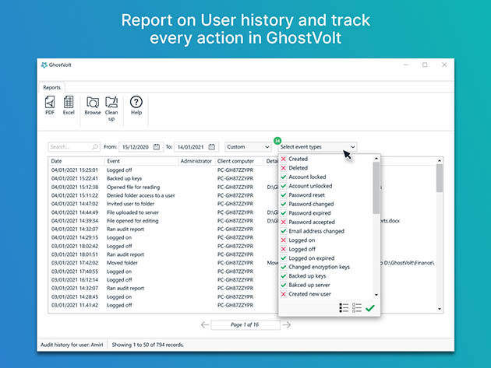The width and height of the screenshot is (491, 368).
Task: Click the event popup scrollbar up arrow
Action: [376, 159]
